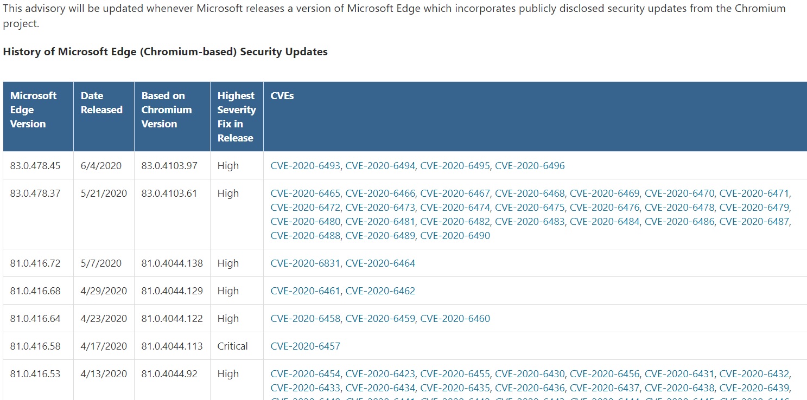Open the CVE-2020-6464 link

pyautogui.click(x=380, y=263)
